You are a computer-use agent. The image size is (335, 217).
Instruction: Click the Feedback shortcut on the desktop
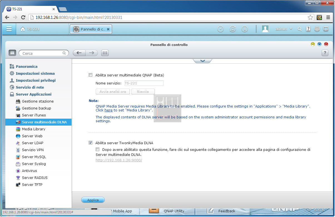(x=222, y=211)
